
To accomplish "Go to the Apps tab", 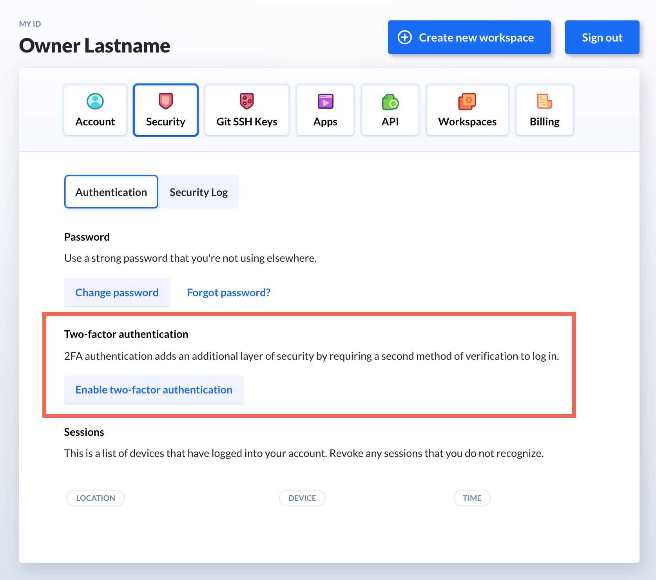I will click(x=325, y=110).
